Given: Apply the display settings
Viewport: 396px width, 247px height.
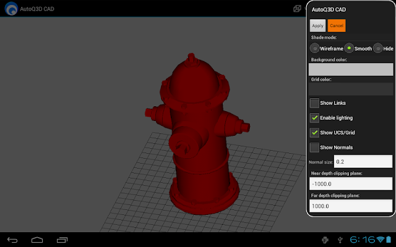Looking at the screenshot, I should point(317,26).
